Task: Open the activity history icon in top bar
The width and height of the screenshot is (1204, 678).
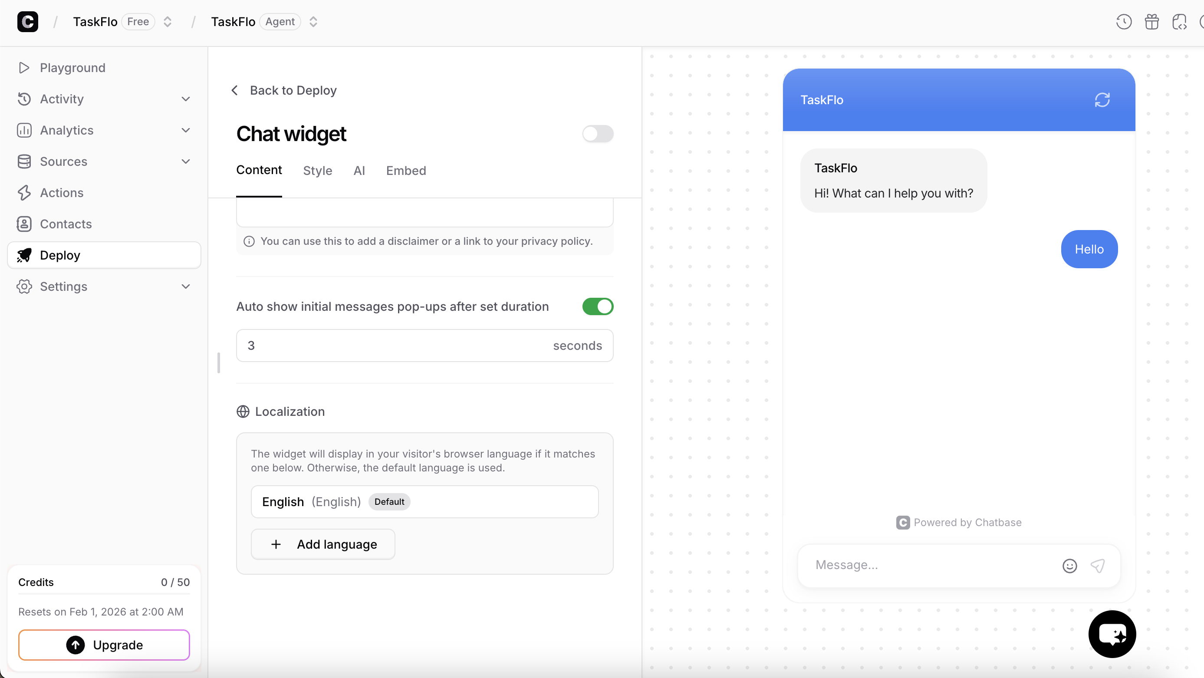Action: point(1124,22)
